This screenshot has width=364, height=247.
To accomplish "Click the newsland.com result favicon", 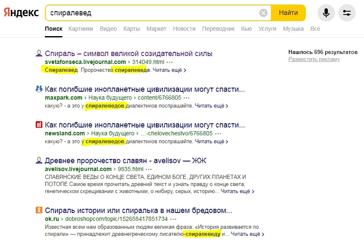I will 39,125.
